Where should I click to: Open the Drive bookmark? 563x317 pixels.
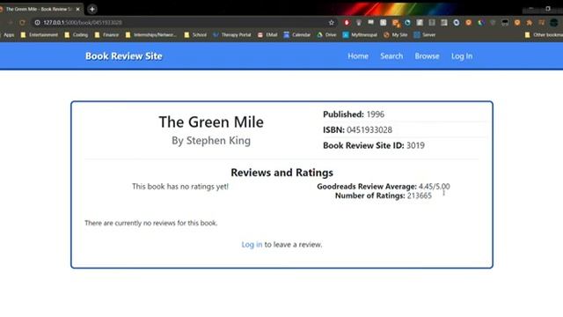pyautogui.click(x=326, y=35)
